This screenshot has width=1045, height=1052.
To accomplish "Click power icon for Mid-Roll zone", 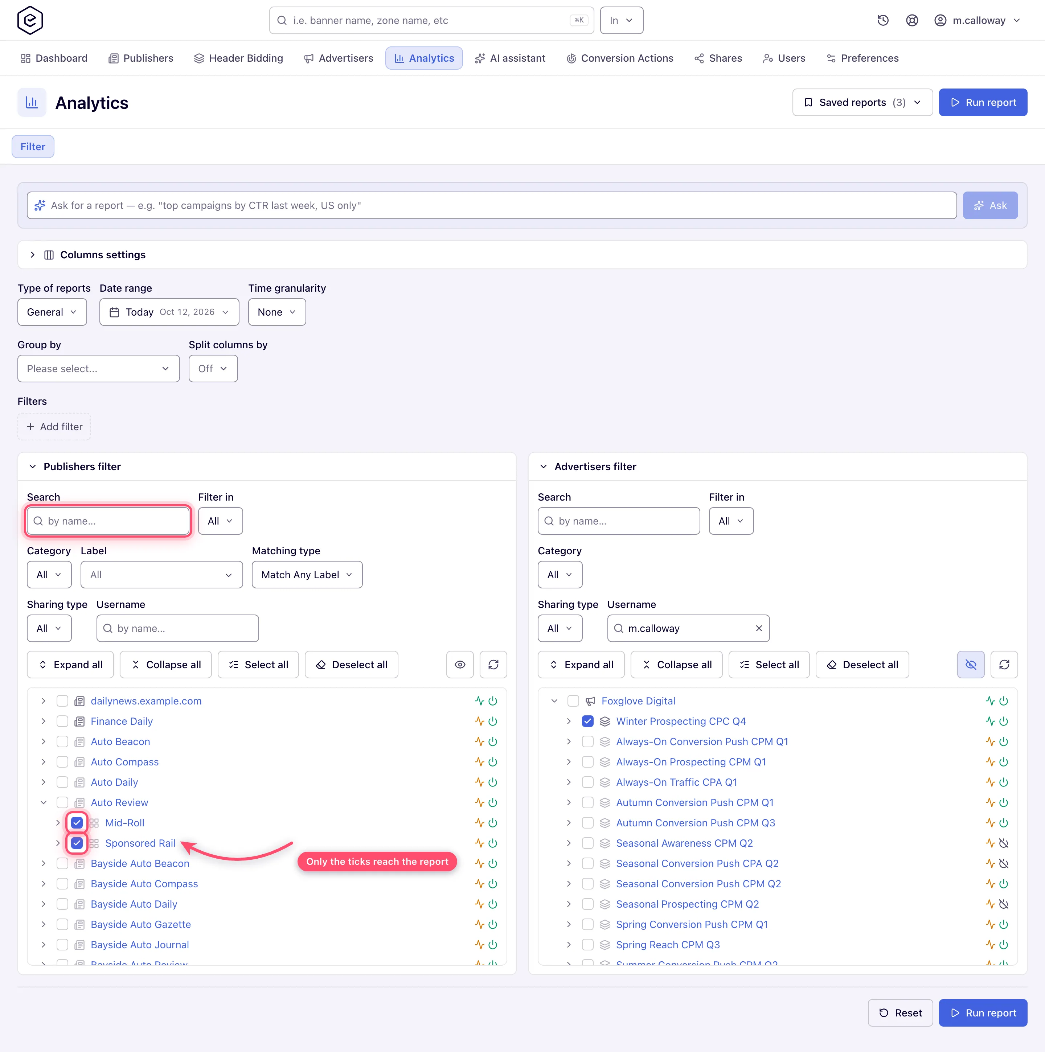I will coord(493,823).
